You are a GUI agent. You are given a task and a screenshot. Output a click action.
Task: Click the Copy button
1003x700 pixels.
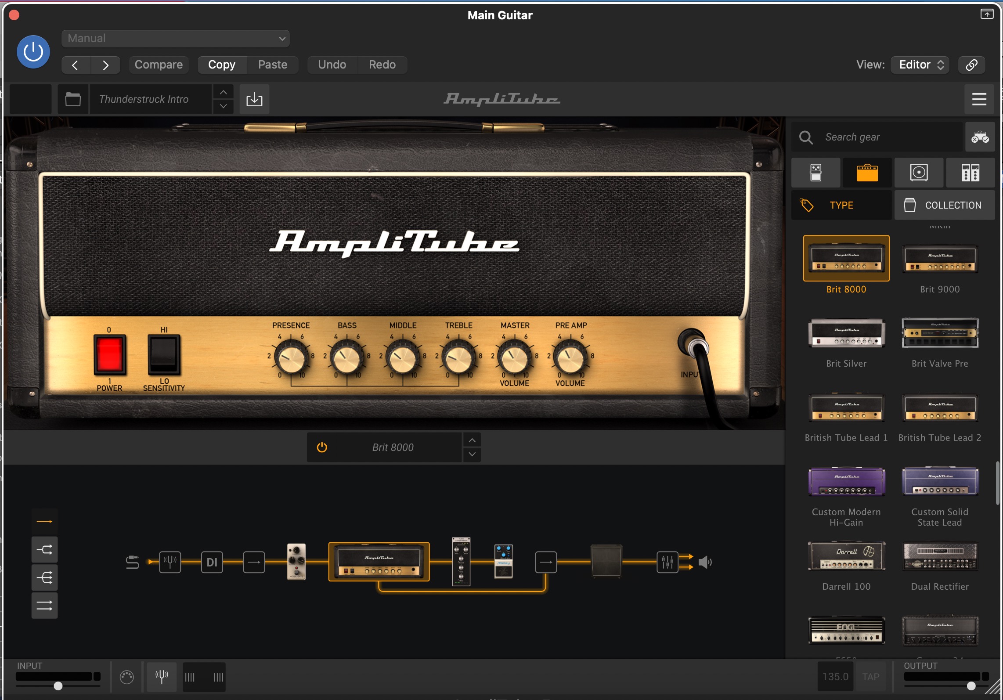click(x=222, y=65)
